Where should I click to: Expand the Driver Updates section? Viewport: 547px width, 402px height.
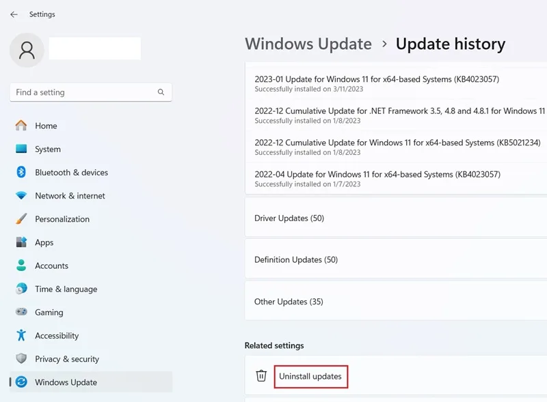(x=396, y=218)
